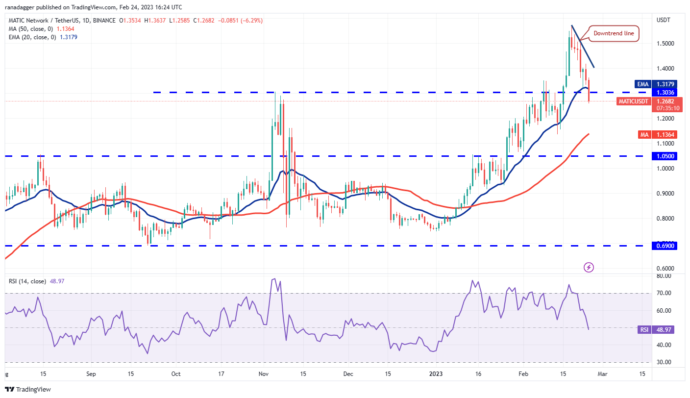This screenshot has height=398, width=690.
Task: Click the 30.00 RSI axis label
Action: (x=664, y=362)
